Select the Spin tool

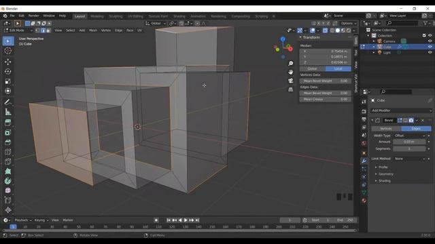(8, 181)
